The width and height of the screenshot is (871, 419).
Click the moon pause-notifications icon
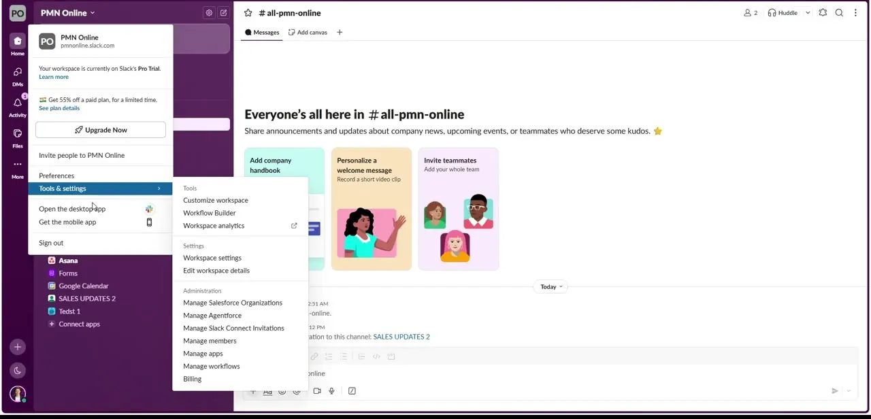[x=18, y=371]
